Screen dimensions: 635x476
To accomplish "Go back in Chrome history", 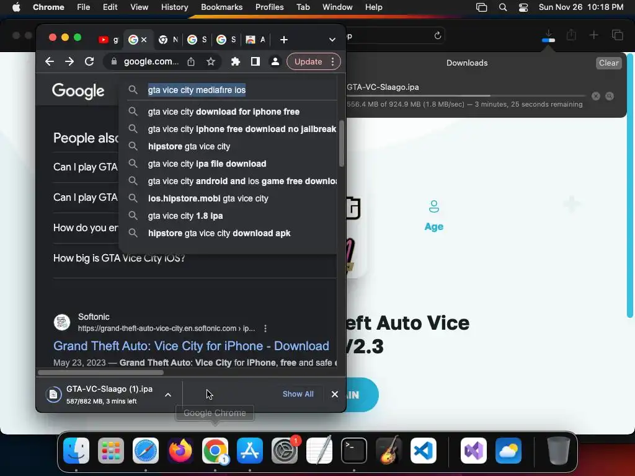I will 50,61.
